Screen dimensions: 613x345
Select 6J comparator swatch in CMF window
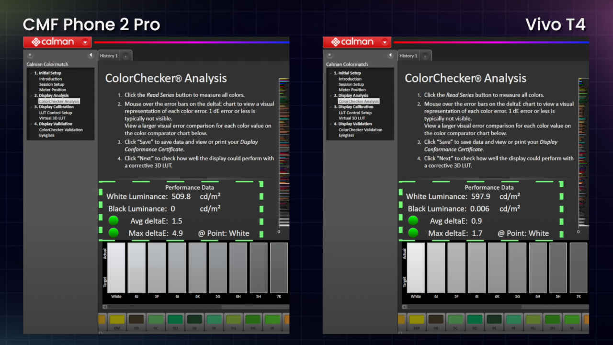[136, 268]
